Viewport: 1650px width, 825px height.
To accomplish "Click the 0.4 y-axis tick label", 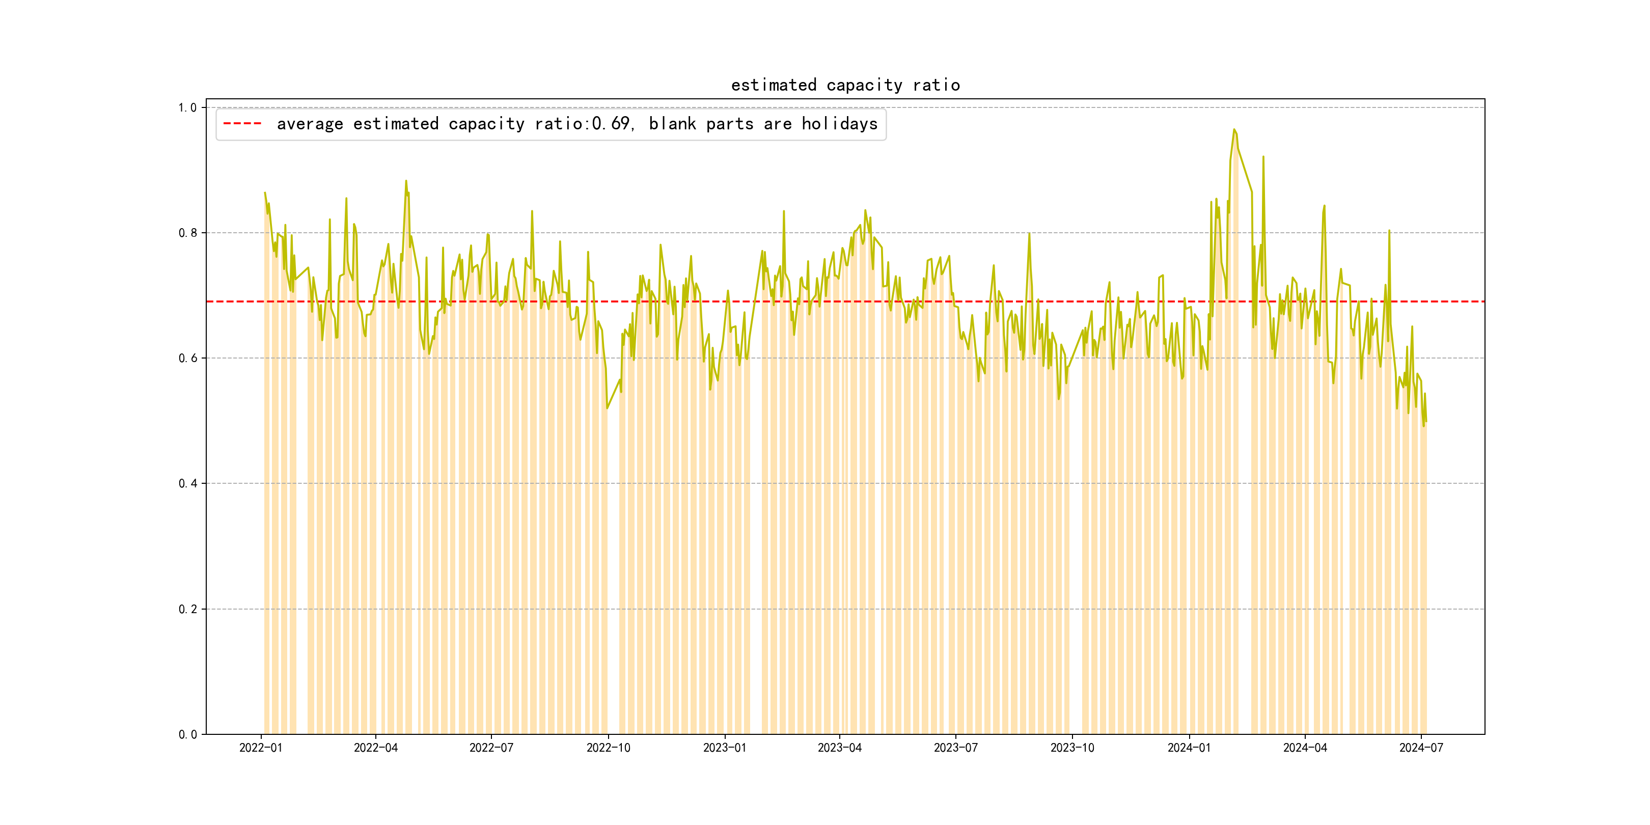I will click(188, 484).
